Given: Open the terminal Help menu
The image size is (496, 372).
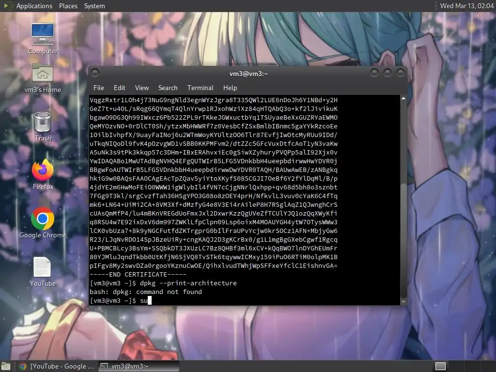Looking at the screenshot, I should click(x=230, y=88).
